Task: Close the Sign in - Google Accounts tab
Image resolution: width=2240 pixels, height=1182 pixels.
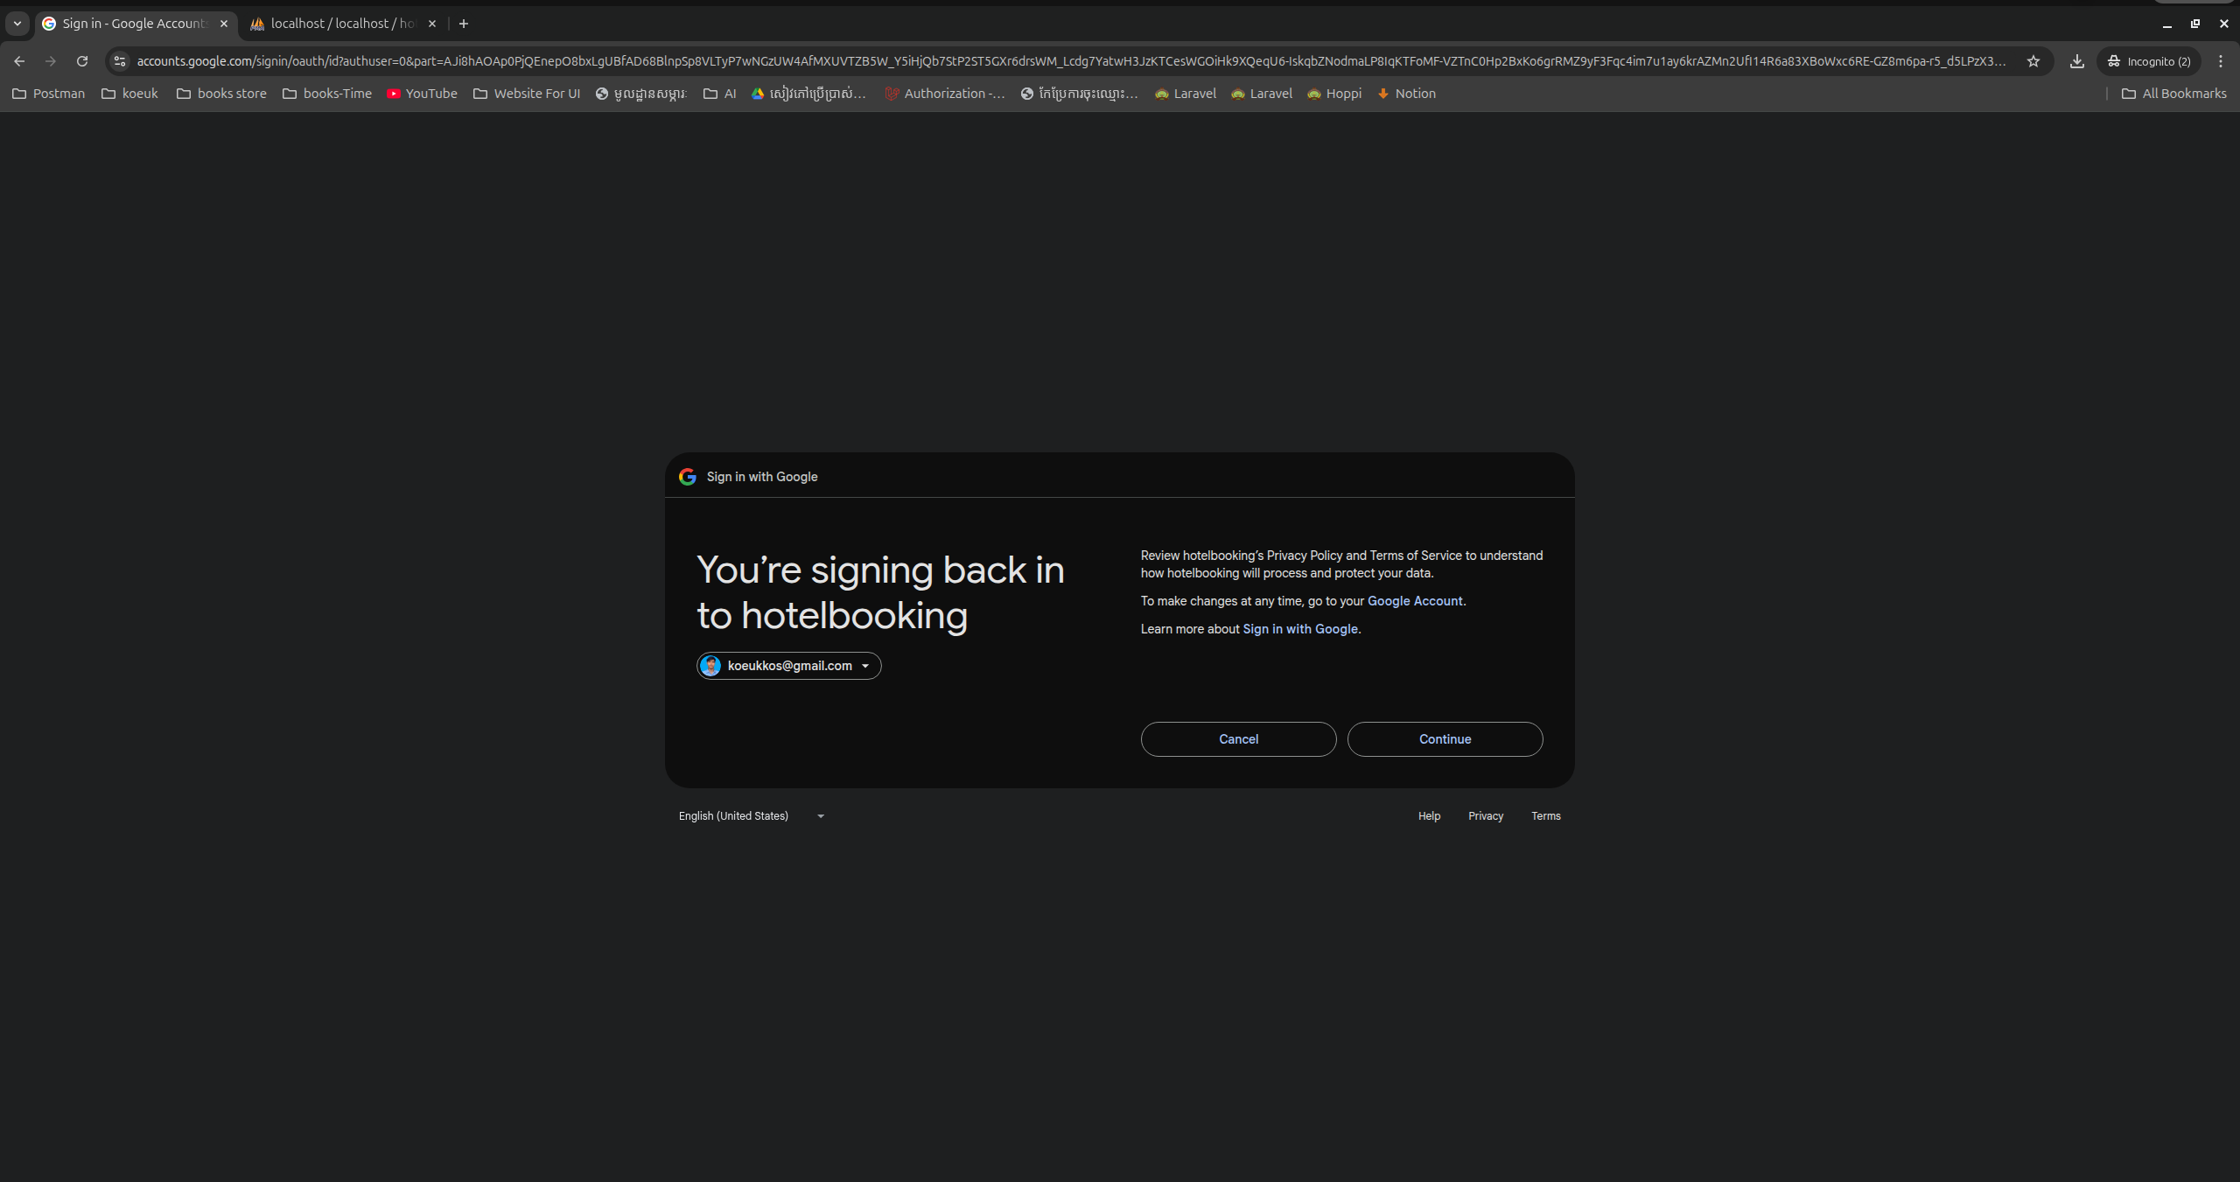Action: pyautogui.click(x=224, y=24)
